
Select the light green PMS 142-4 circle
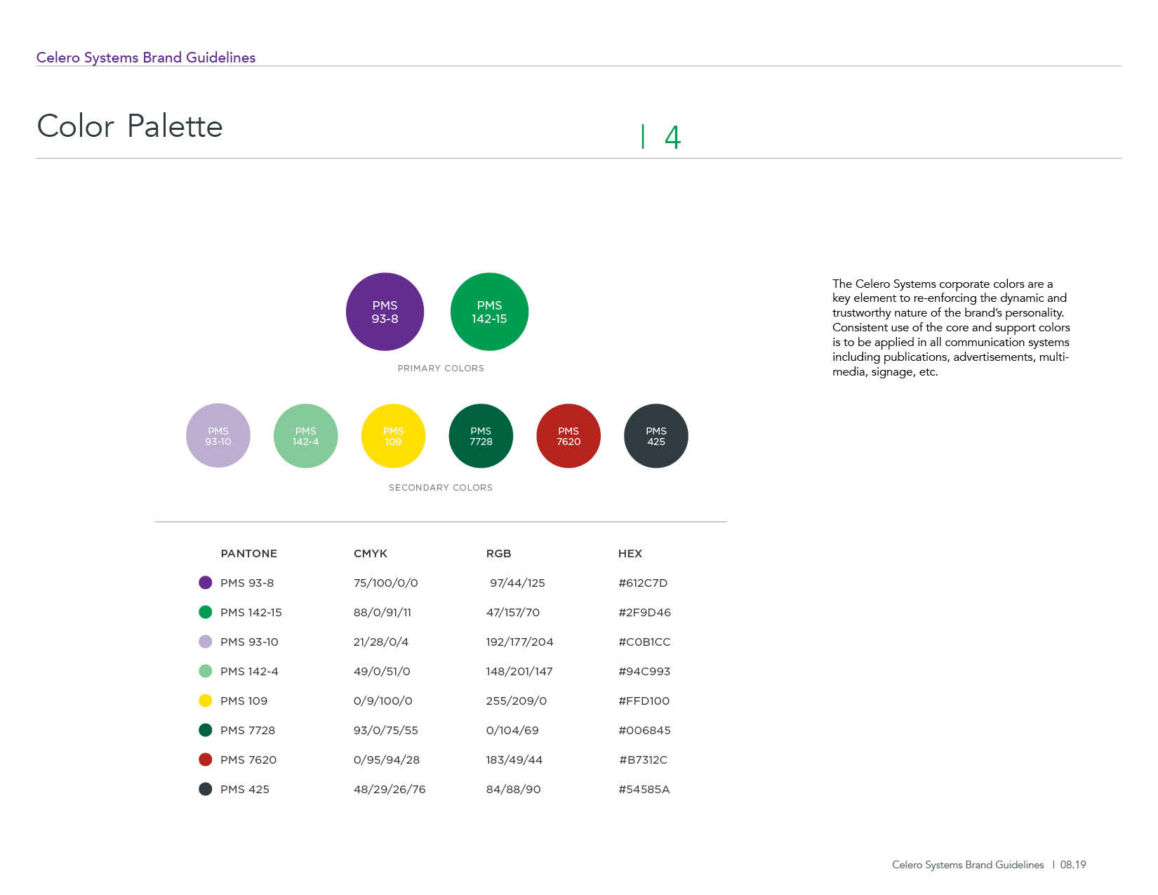pyautogui.click(x=306, y=436)
